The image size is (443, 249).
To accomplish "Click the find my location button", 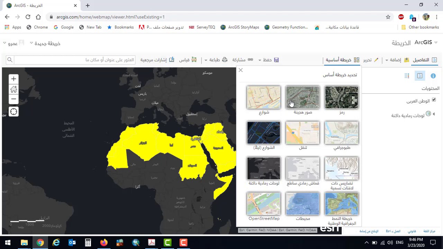I will click(13, 112).
